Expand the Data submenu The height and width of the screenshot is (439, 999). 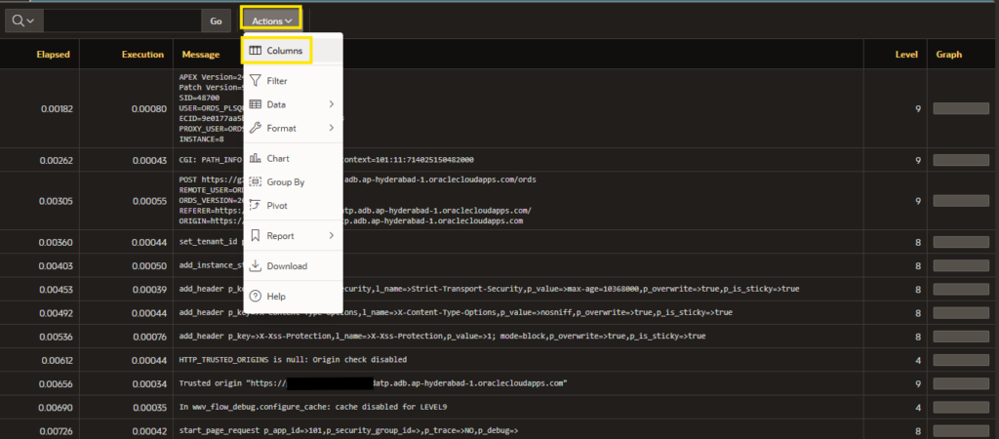[x=293, y=104]
